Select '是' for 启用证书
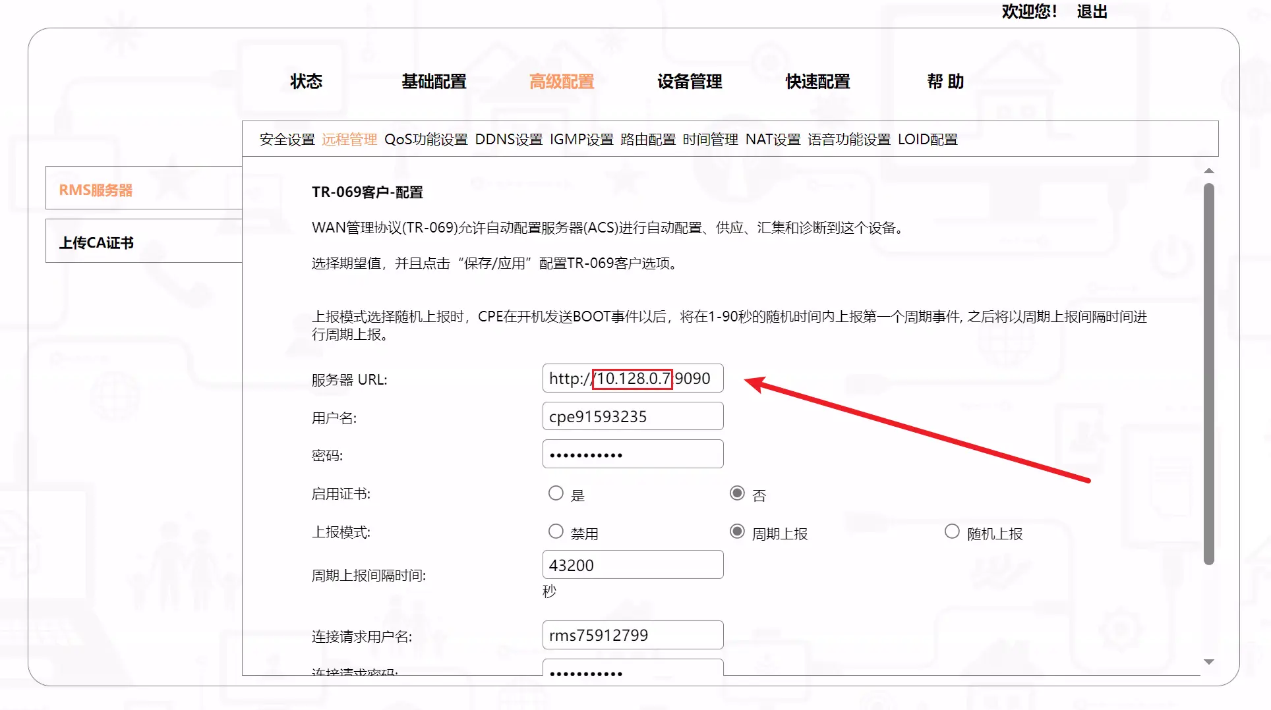The width and height of the screenshot is (1271, 710). point(556,493)
